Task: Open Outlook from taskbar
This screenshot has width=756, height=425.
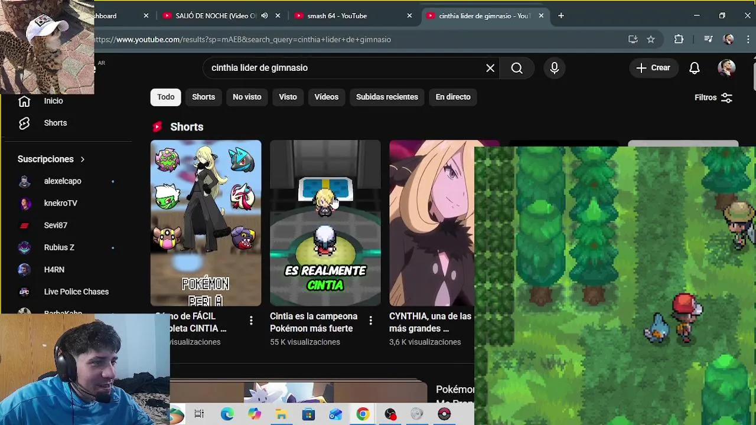Action: tap(335, 414)
